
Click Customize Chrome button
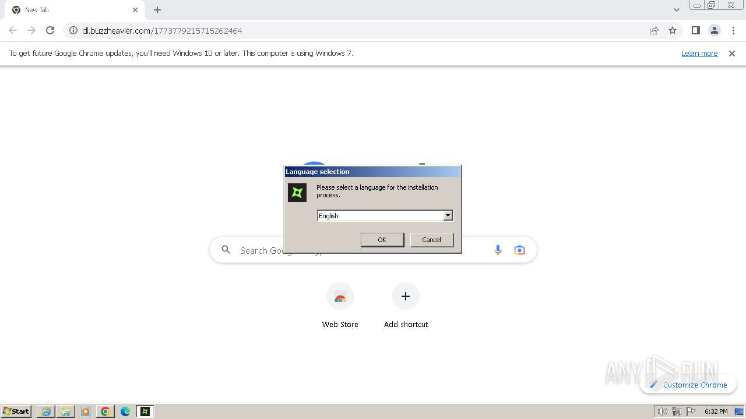point(688,385)
